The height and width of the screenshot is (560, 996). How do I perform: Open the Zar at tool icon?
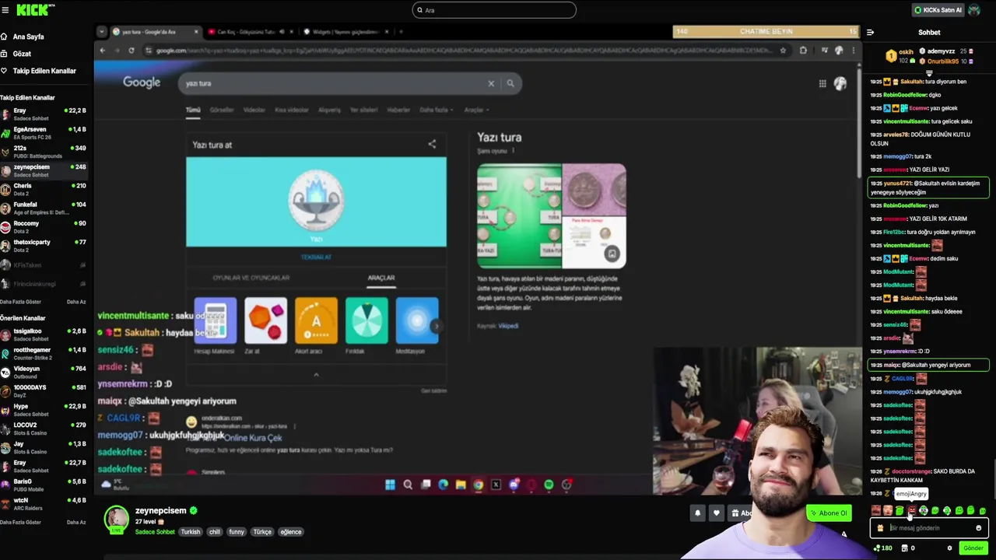265,320
